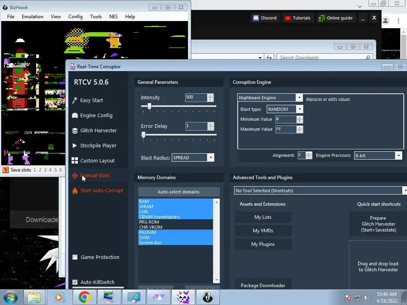407x305 pixels.
Task: Open No Tool Selected shortcuts dropdown
Action: 405,191
